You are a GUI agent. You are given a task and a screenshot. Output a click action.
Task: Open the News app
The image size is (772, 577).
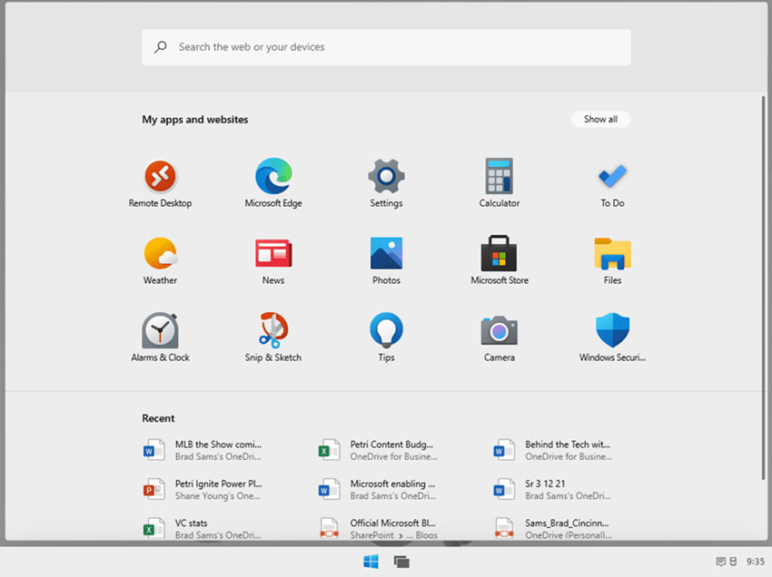[x=273, y=253]
